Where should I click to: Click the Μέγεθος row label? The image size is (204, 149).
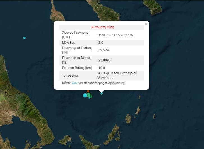point(69,43)
